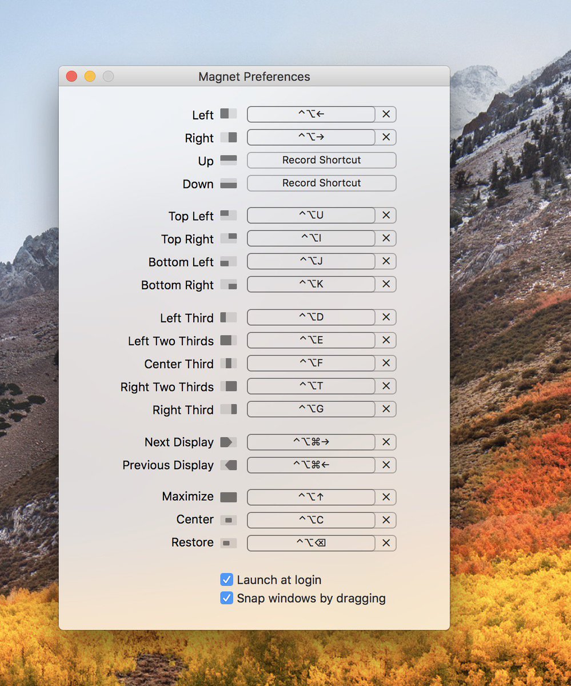Click the Right Third layout icon
The width and height of the screenshot is (571, 686).
coord(229,409)
